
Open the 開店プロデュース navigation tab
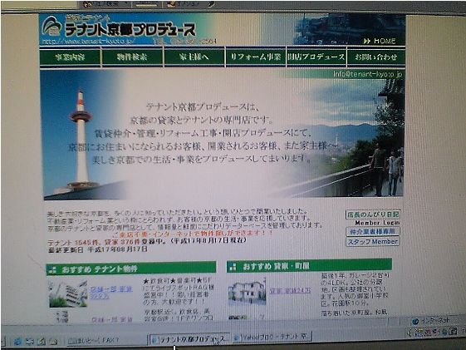(x=316, y=57)
